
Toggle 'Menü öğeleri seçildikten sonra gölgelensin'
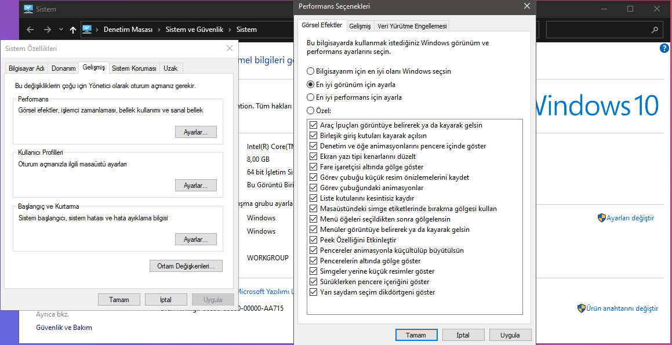coord(312,219)
